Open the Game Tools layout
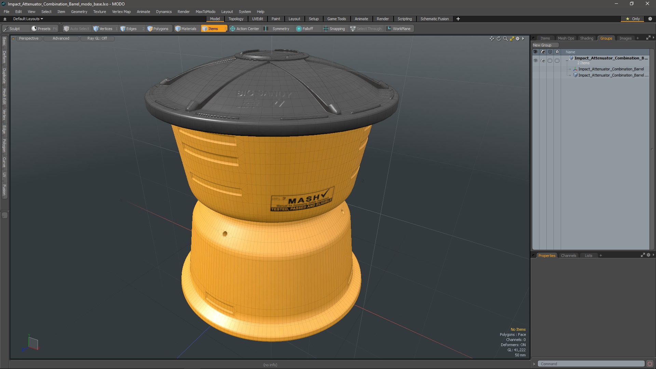 [x=337, y=19]
